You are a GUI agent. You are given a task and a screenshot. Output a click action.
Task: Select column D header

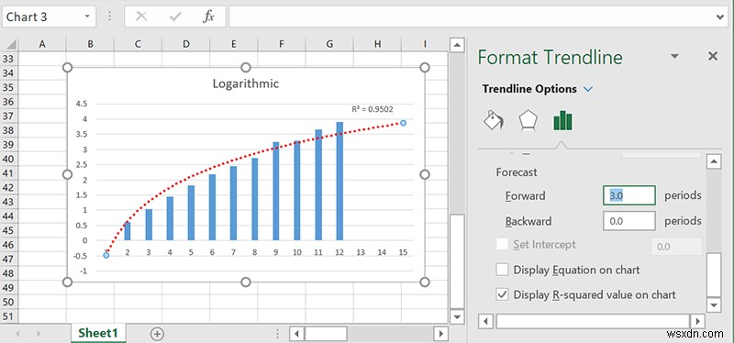[186, 44]
